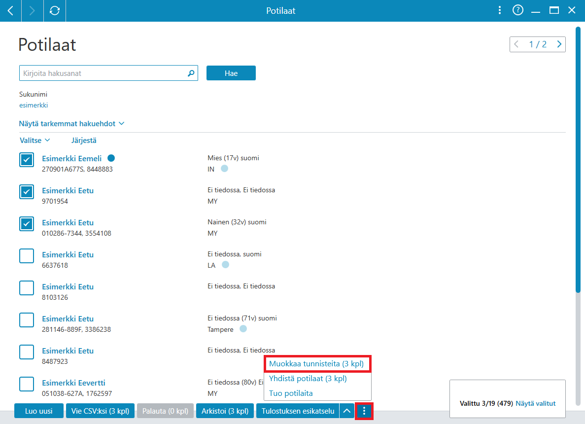The width and height of the screenshot is (585, 424).
Task: Click the Valittu 3/19 (479) text
Action: [486, 403]
